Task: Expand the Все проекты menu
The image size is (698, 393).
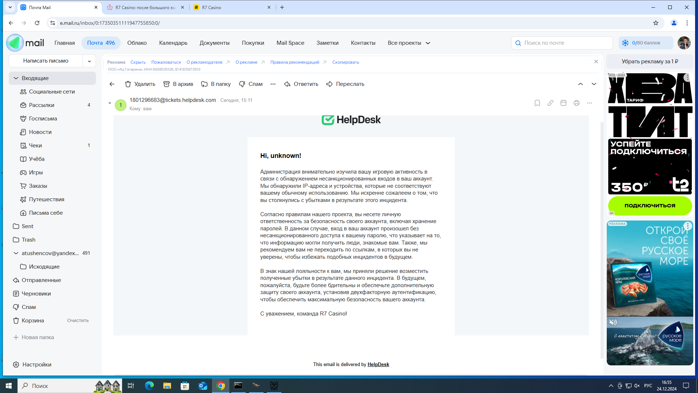Action: (409, 43)
